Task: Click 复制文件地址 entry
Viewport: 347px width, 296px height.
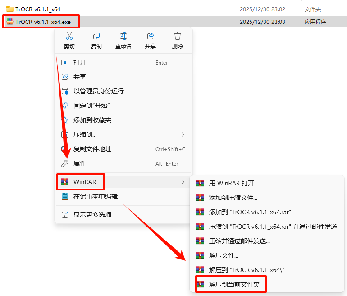Action: coord(123,149)
